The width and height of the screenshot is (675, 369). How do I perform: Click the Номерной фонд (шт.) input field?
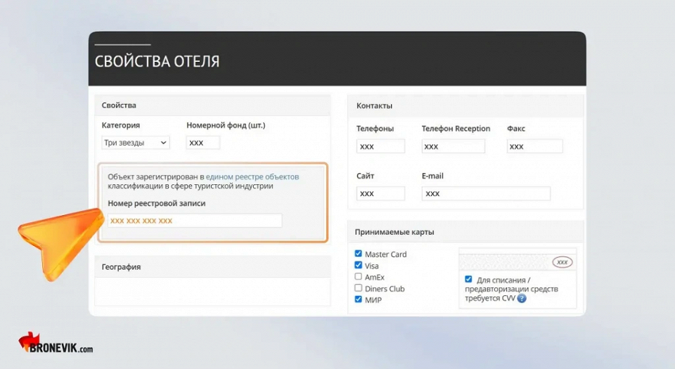tap(203, 143)
